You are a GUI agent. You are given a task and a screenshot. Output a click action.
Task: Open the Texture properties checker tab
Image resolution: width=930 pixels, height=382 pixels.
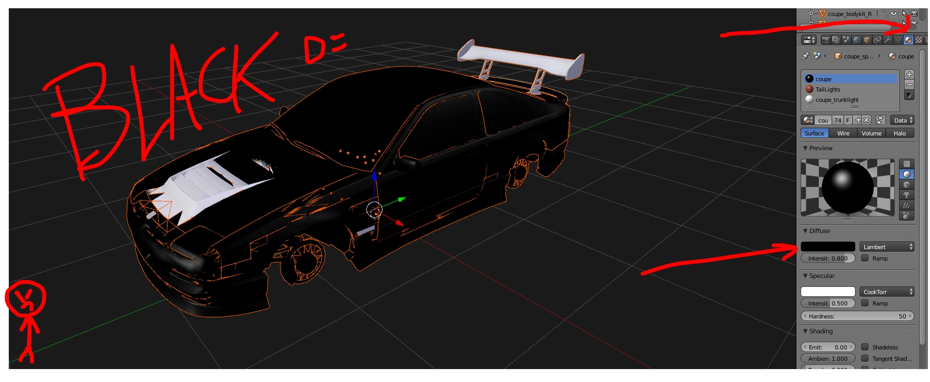tap(919, 40)
